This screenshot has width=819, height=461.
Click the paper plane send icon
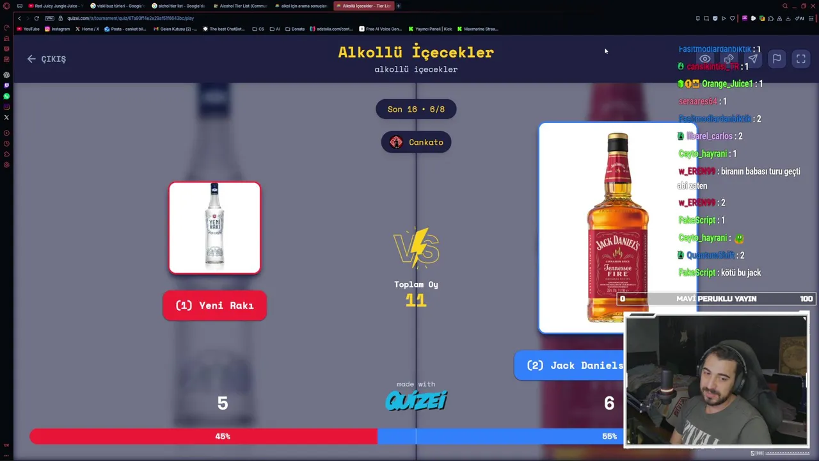pyautogui.click(x=752, y=59)
